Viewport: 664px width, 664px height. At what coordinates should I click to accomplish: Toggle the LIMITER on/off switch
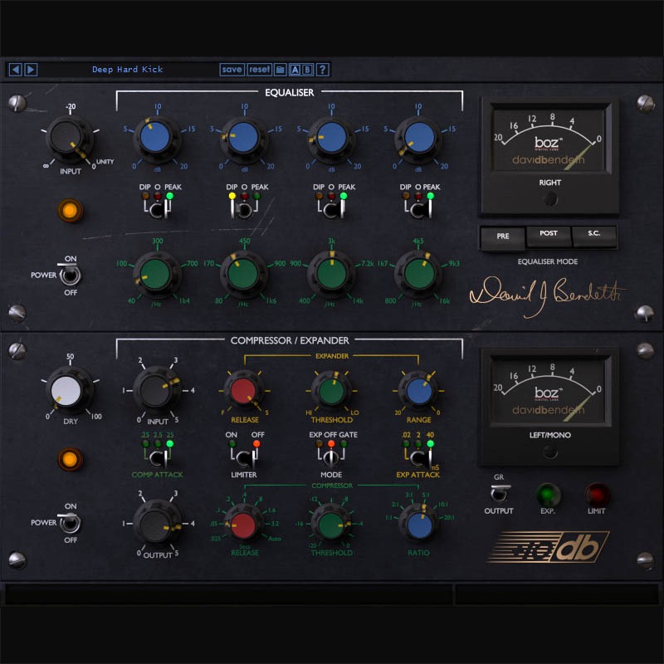coord(244,457)
